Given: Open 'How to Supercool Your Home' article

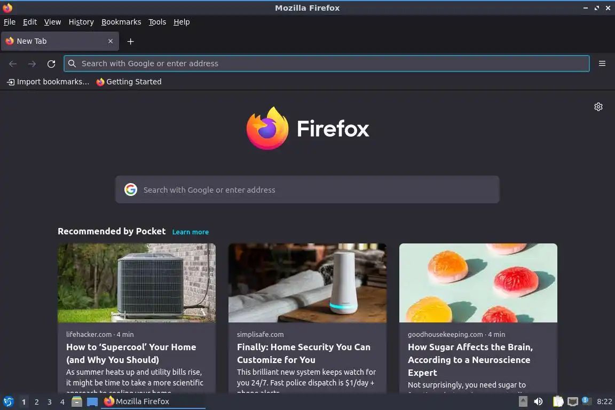Looking at the screenshot, I should tap(131, 353).
